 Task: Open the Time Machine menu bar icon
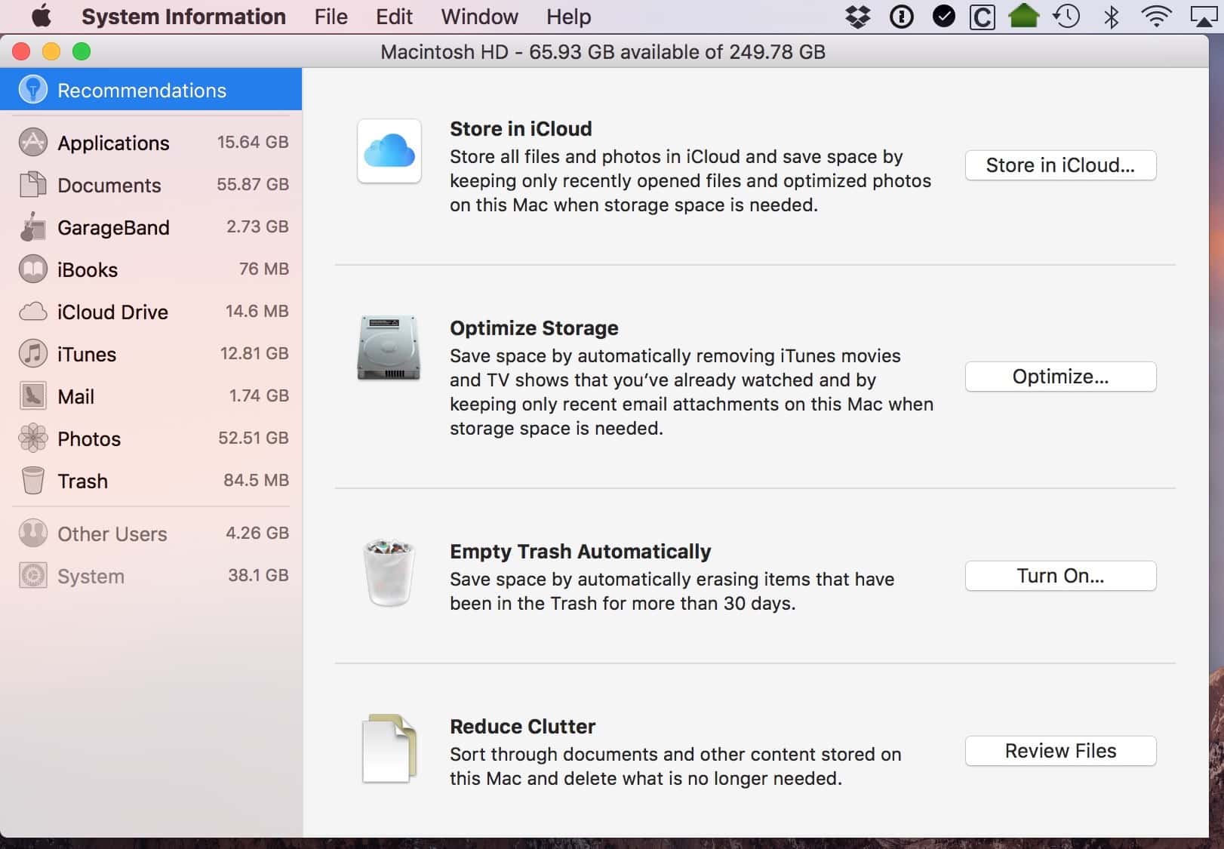tap(1066, 17)
